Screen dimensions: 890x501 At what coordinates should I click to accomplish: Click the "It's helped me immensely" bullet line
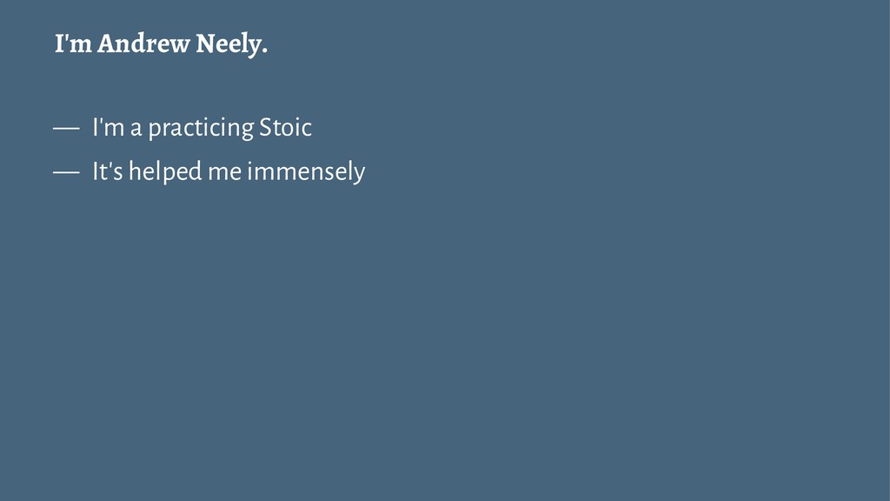pyautogui.click(x=229, y=171)
